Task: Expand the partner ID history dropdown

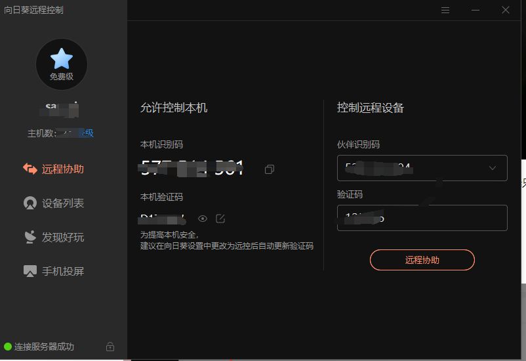Action: (493, 168)
